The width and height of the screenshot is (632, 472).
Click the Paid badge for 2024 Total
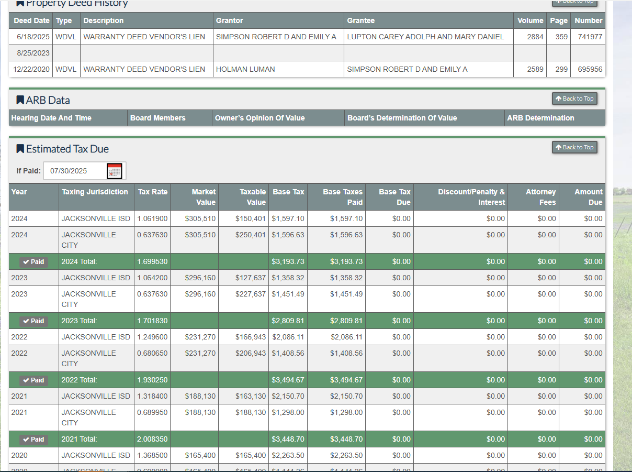(34, 262)
